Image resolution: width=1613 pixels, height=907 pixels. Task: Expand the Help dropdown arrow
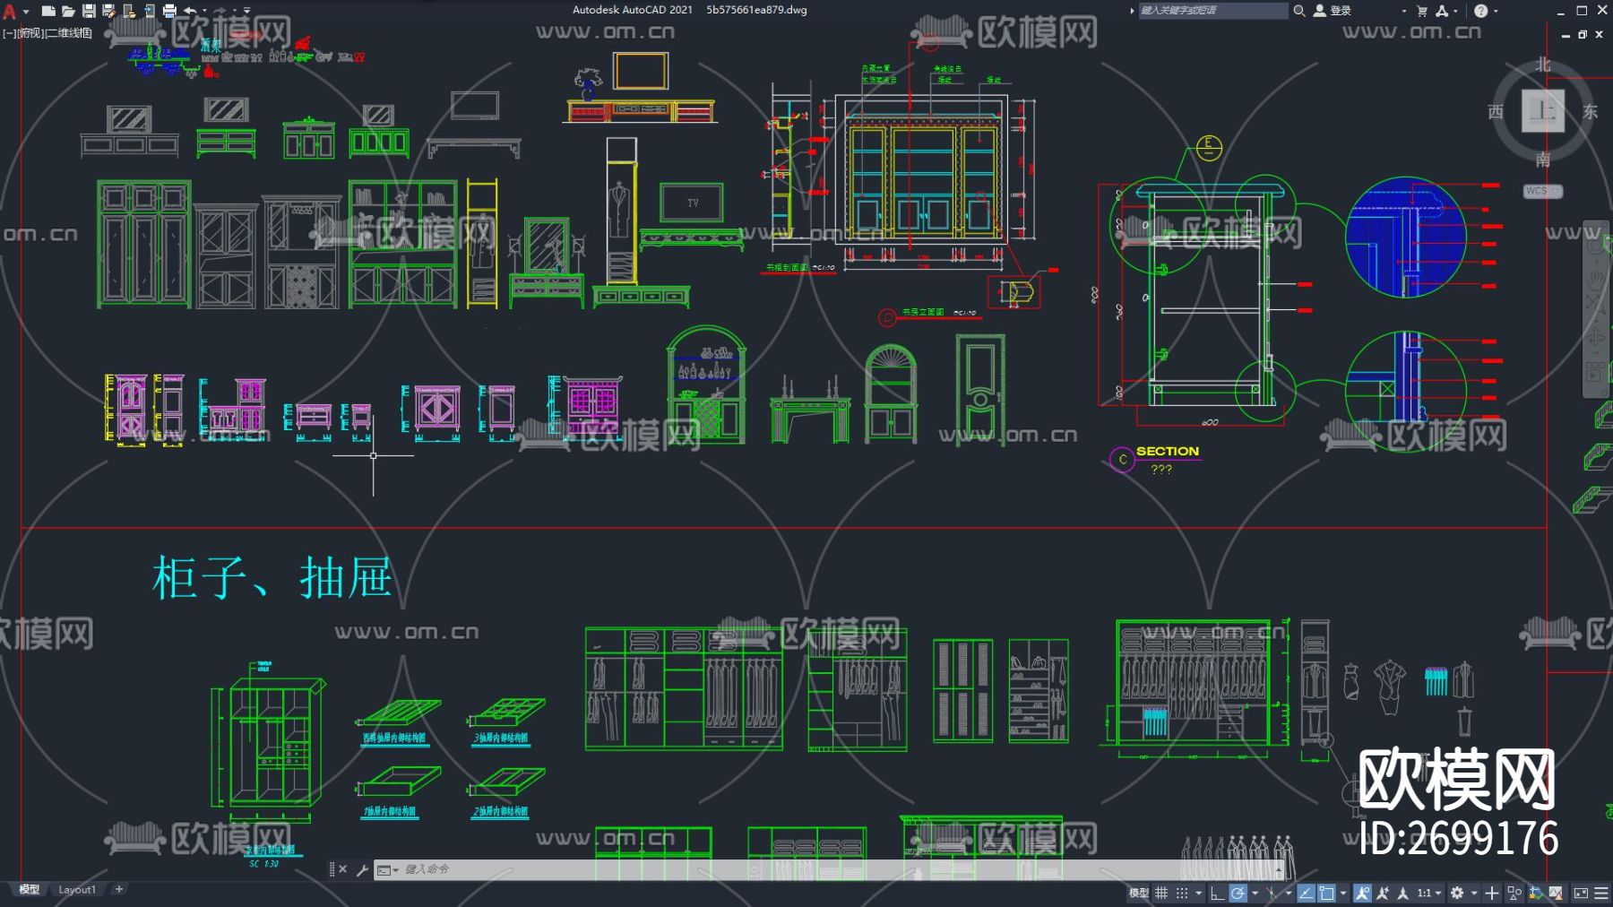pos(1496,12)
